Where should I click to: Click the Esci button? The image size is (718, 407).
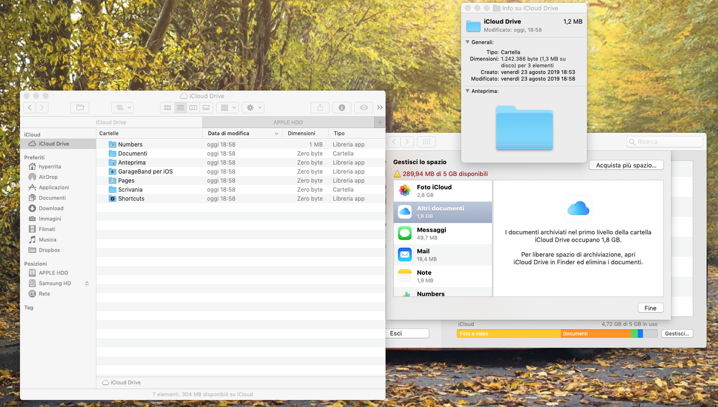coord(408,333)
